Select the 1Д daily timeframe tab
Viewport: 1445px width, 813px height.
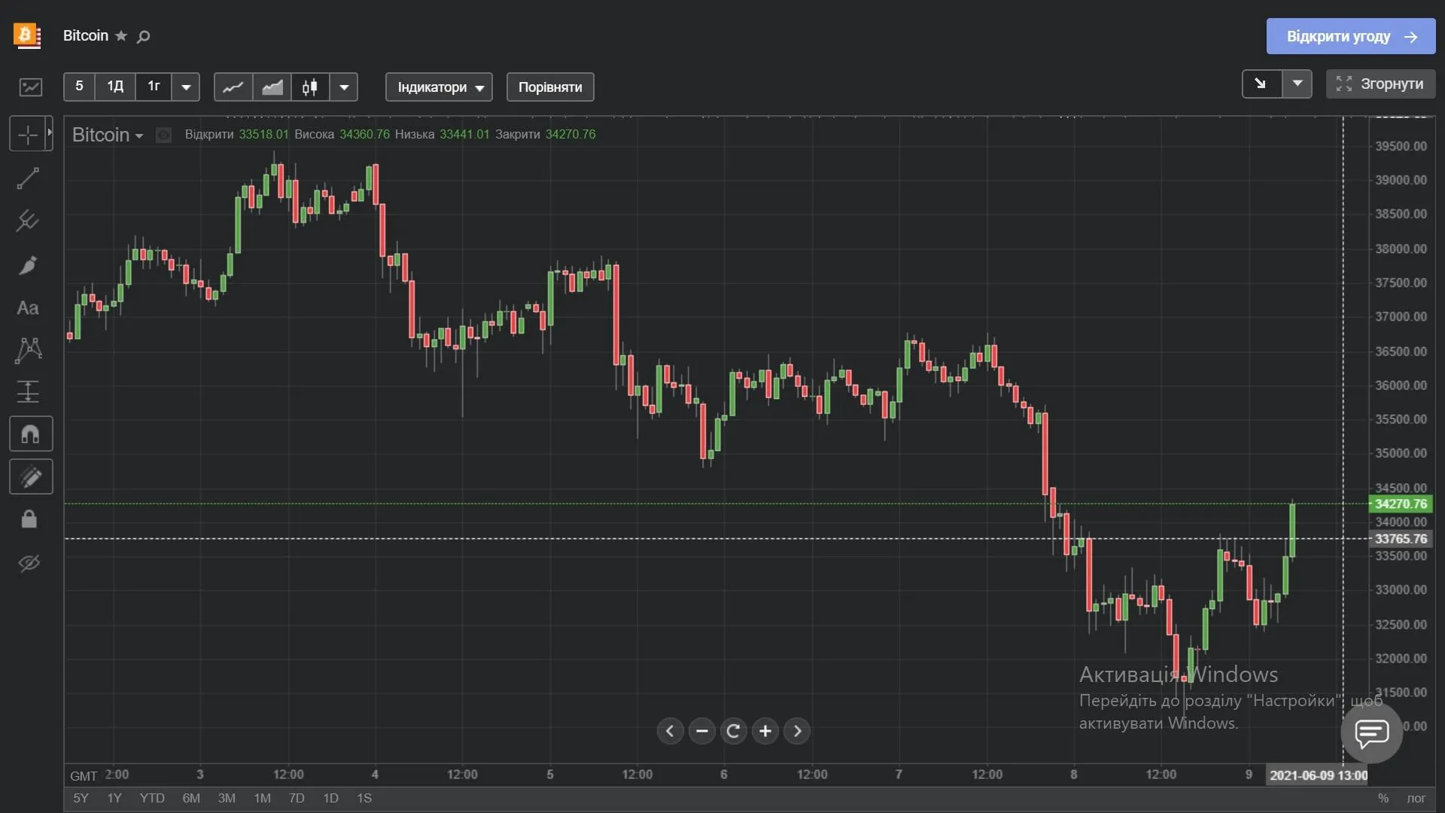tap(114, 87)
